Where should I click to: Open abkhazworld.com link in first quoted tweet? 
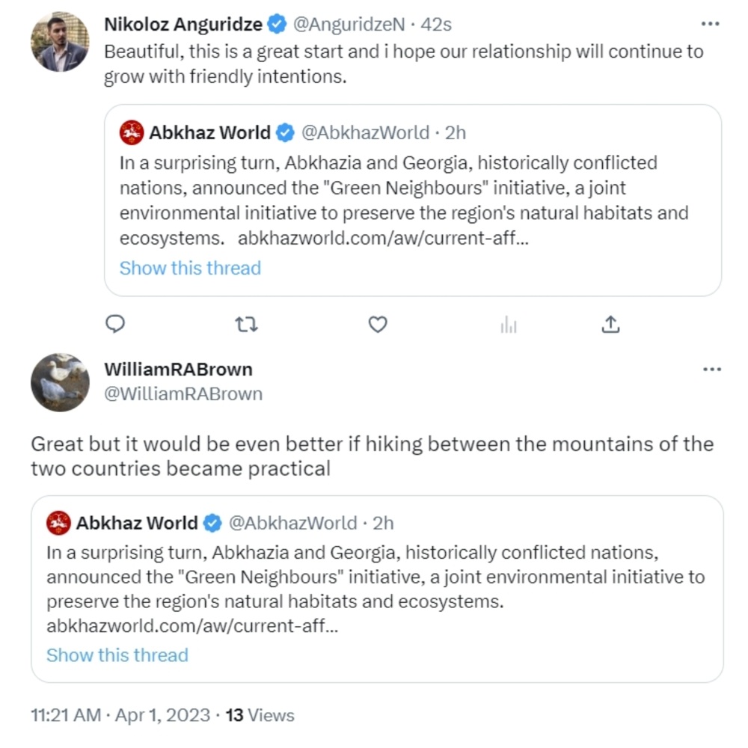click(383, 238)
